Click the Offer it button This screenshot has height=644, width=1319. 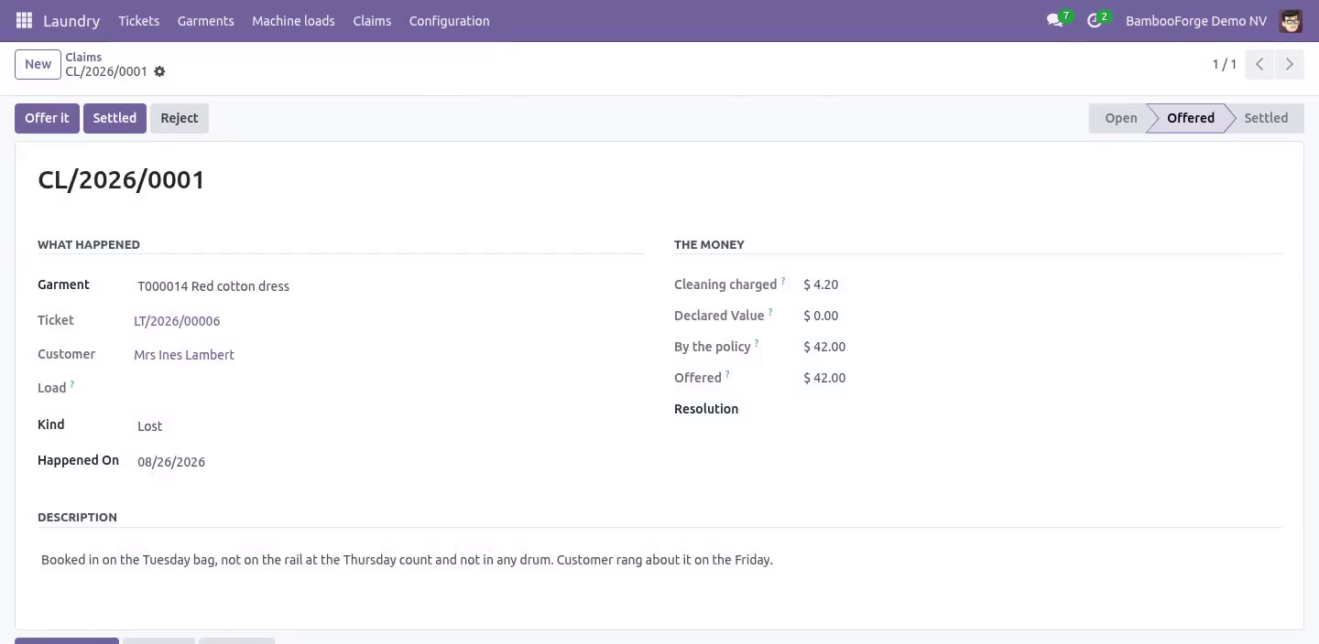pos(47,118)
